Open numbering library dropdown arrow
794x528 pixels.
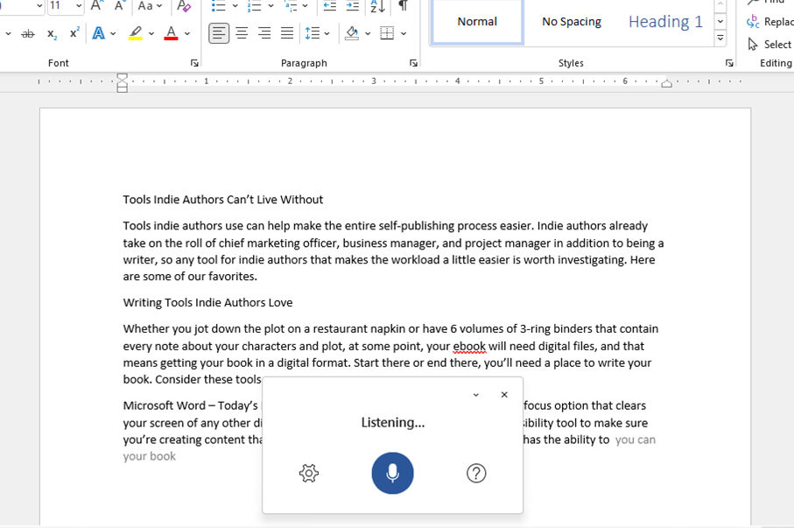click(271, 6)
